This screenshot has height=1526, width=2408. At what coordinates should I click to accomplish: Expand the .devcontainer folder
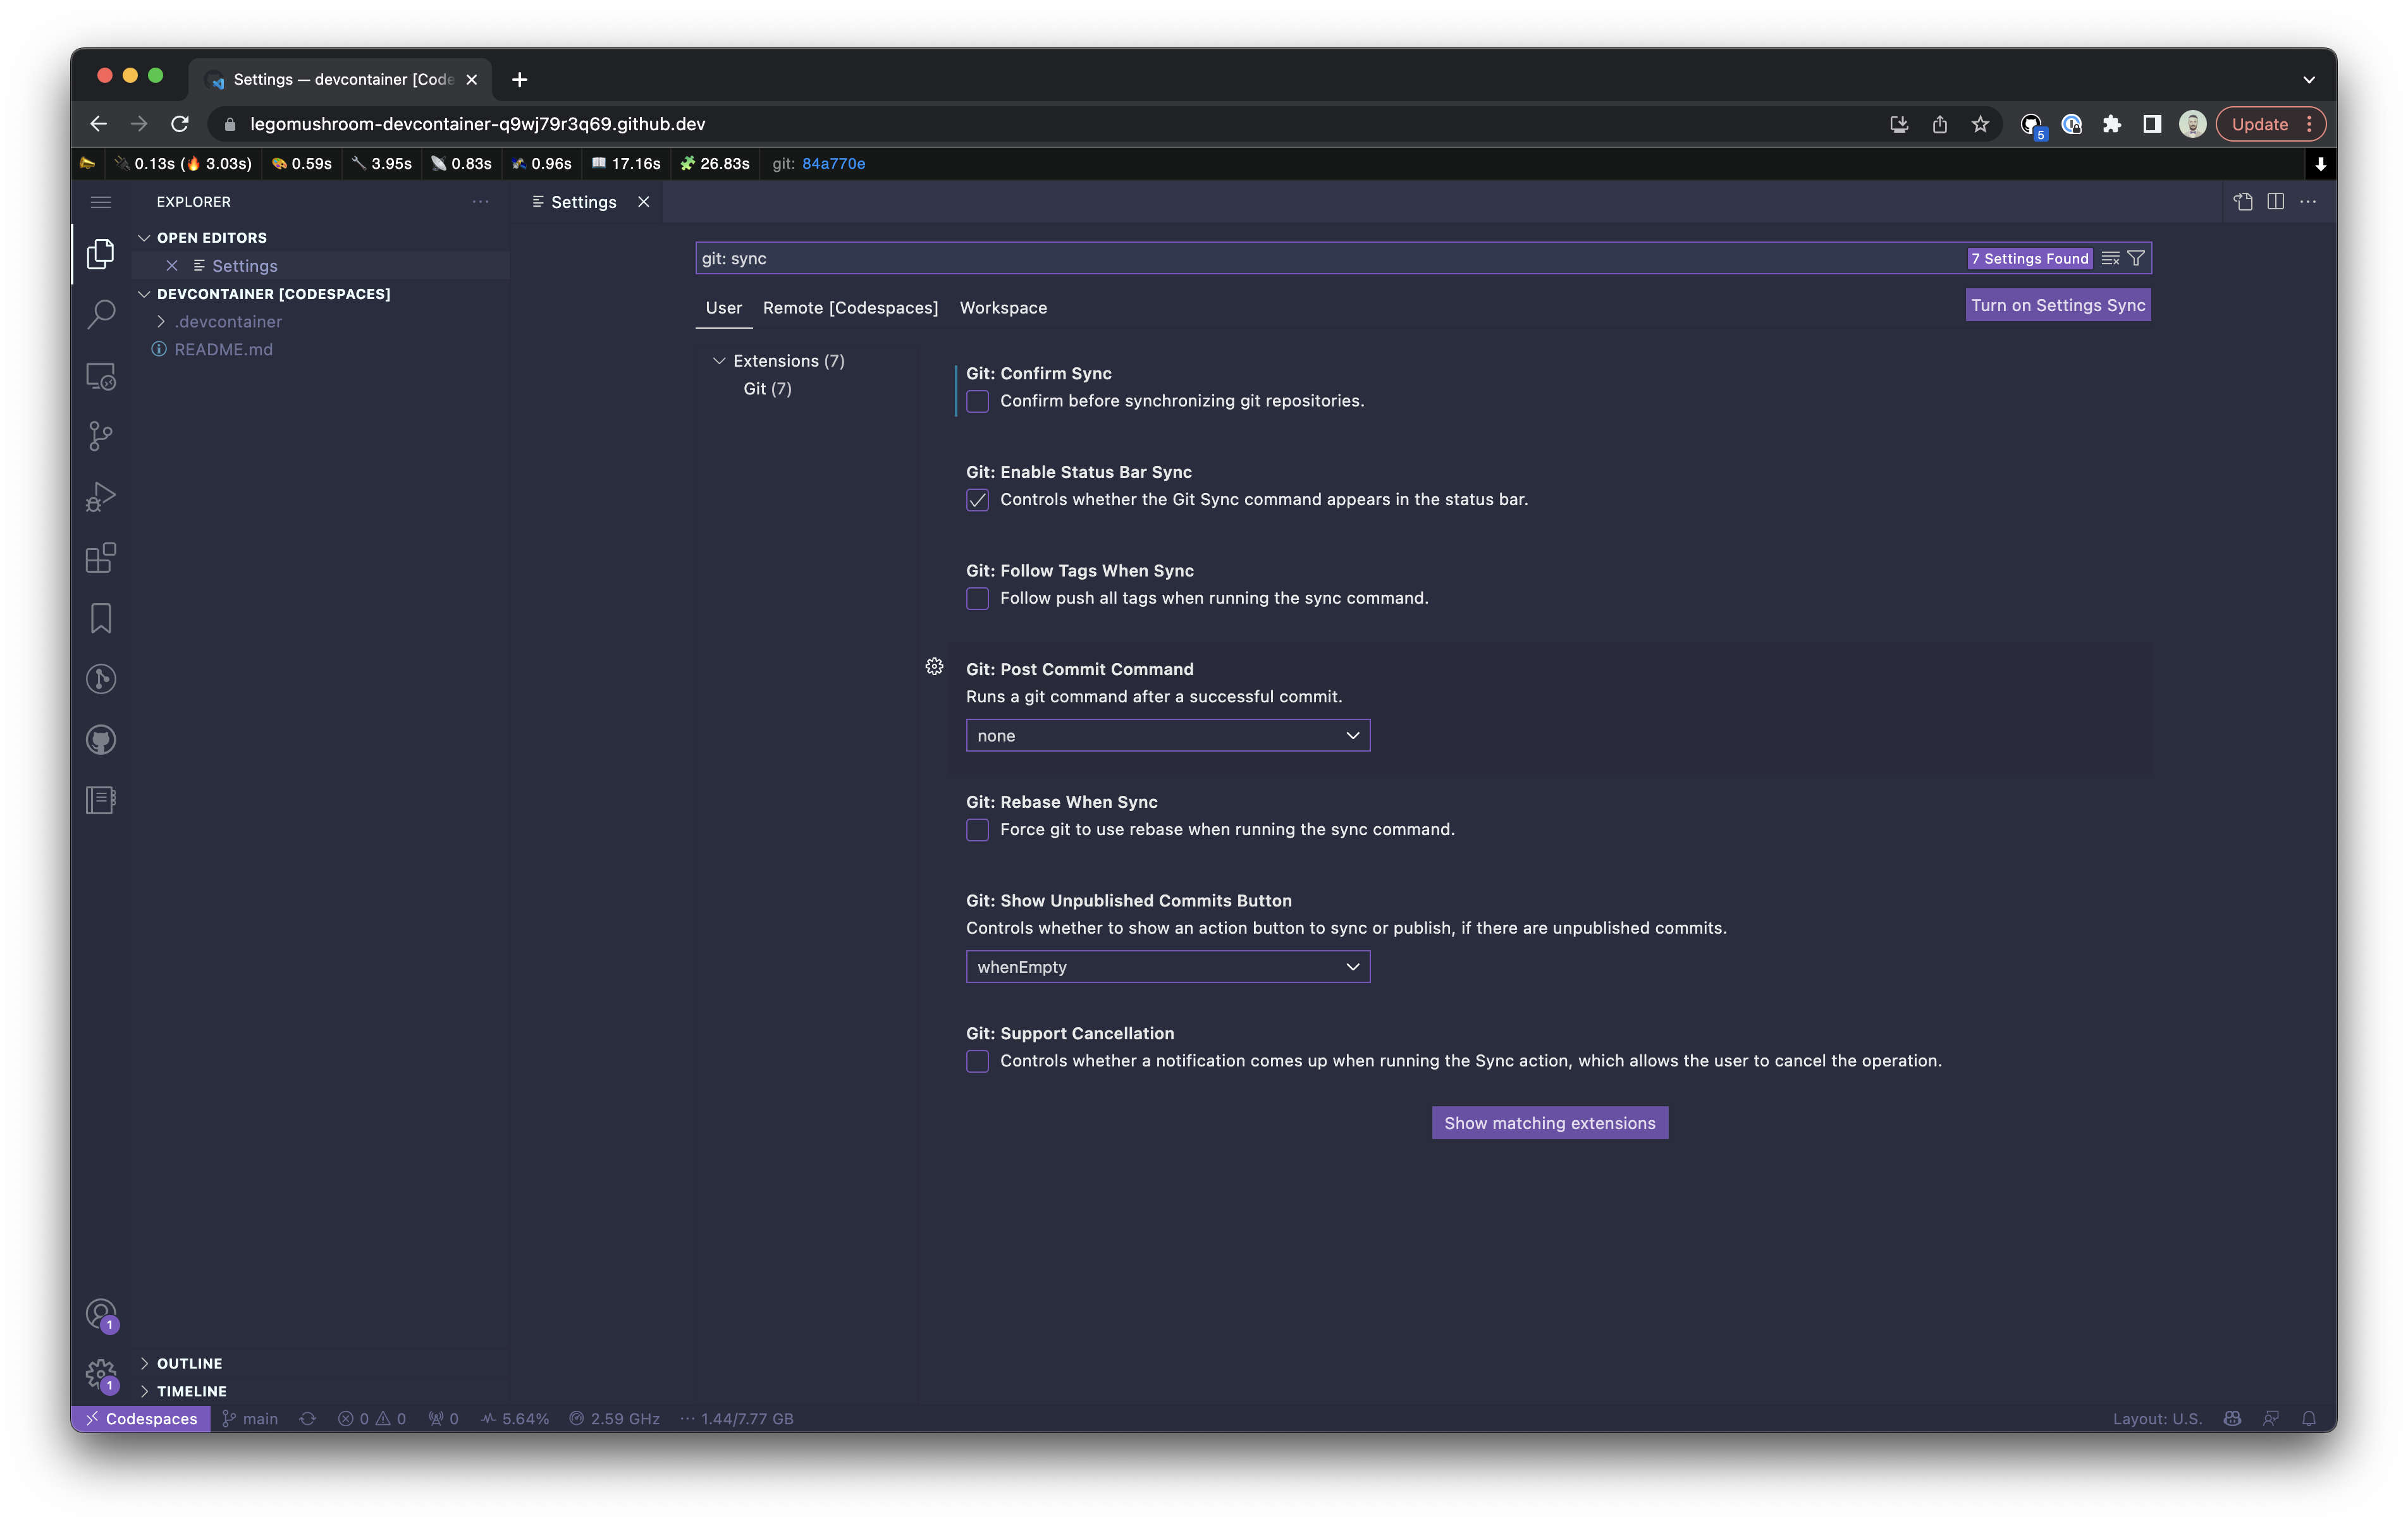click(x=228, y=322)
